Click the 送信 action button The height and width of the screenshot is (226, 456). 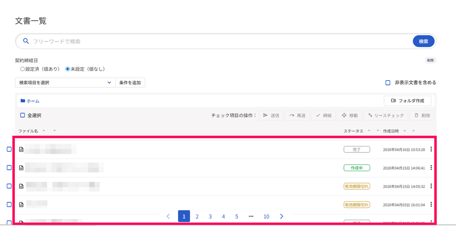271,115
